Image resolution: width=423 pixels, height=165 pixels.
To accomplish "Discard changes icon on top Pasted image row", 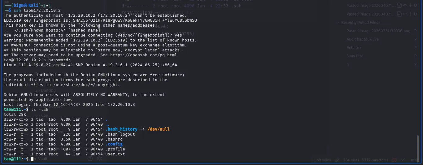I will [405, 5].
